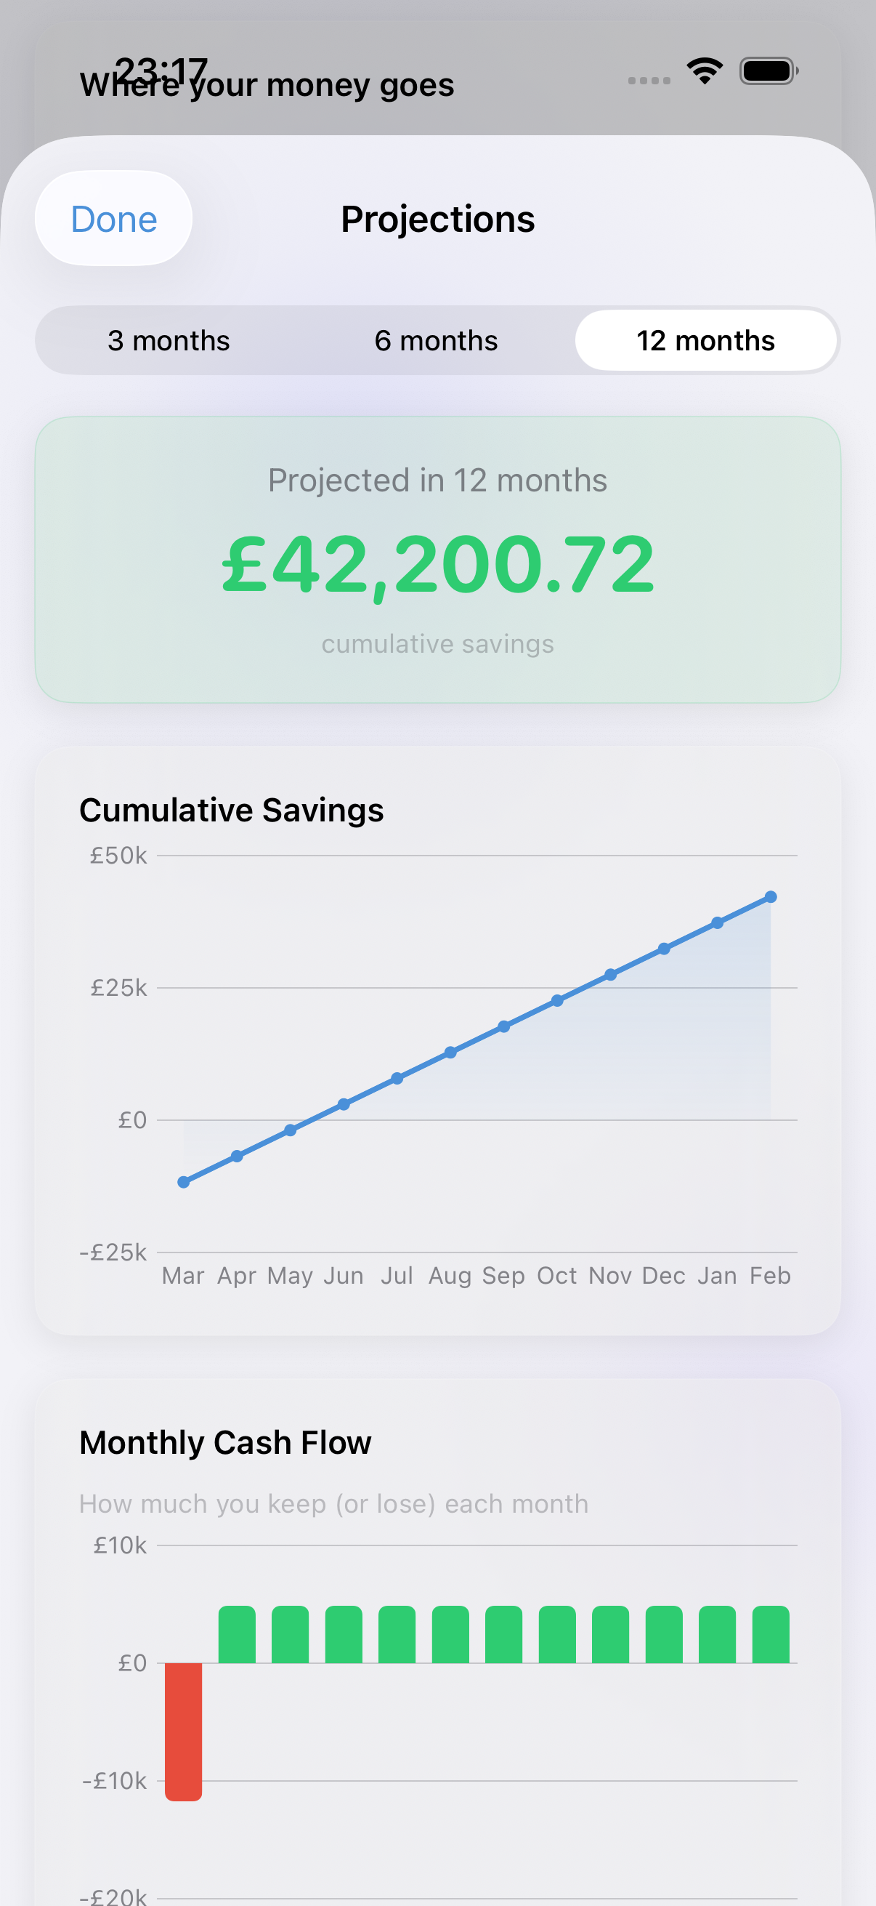Tap the Cumulative Savings chart heading
The width and height of the screenshot is (876, 1906).
pos(232,811)
